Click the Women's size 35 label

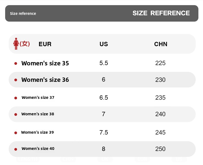(45, 63)
